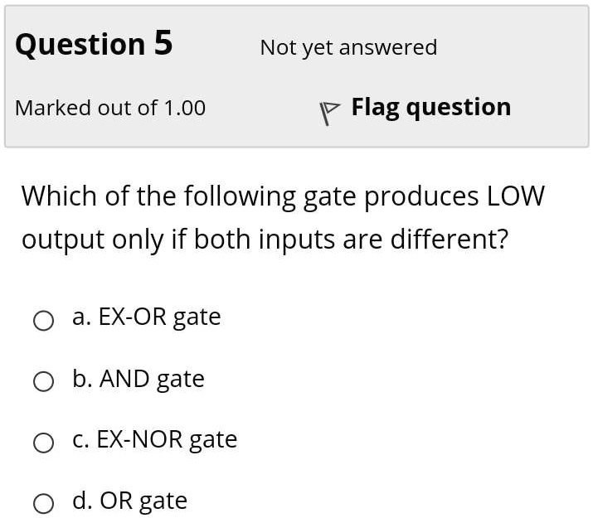Pick the EX-NOR gate radio button
The image size is (593, 518).
point(43,443)
